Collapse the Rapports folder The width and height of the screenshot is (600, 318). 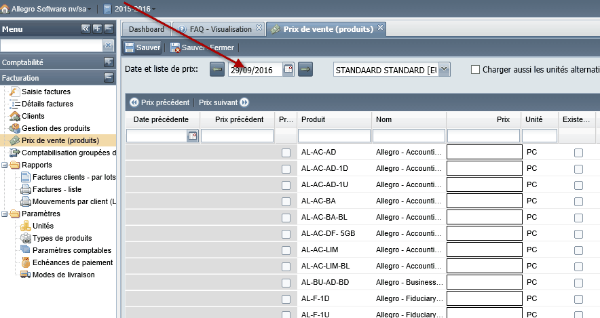pyautogui.click(x=5, y=165)
